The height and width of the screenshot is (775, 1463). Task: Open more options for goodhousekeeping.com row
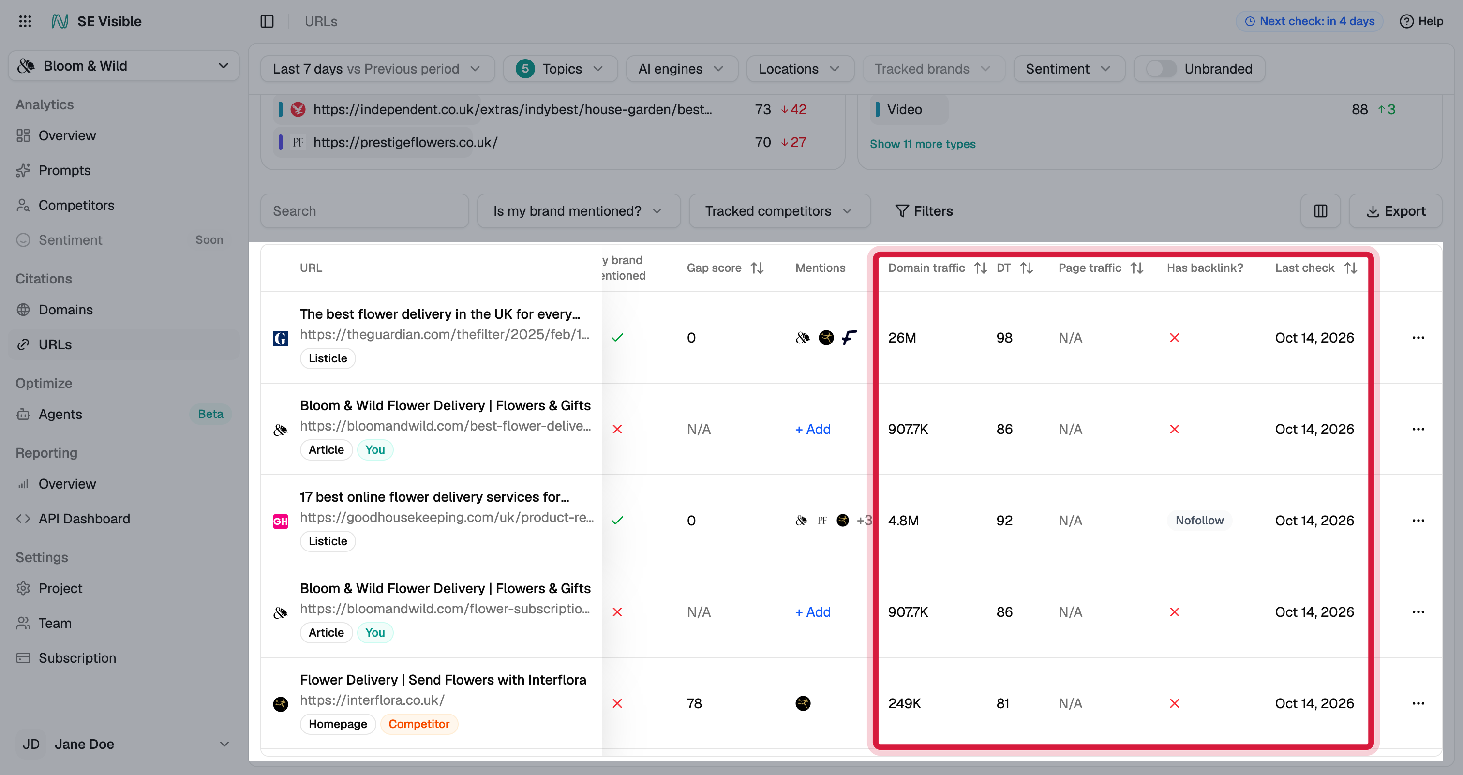[x=1418, y=521]
